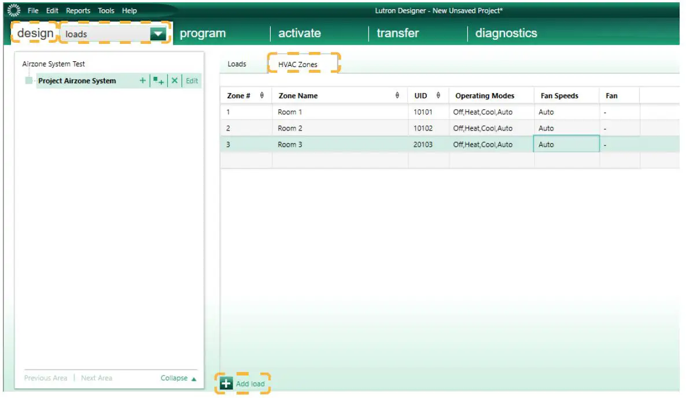Screen dimensions: 686x398
Task: Click the green Add load plus icon
Action: pos(226,384)
